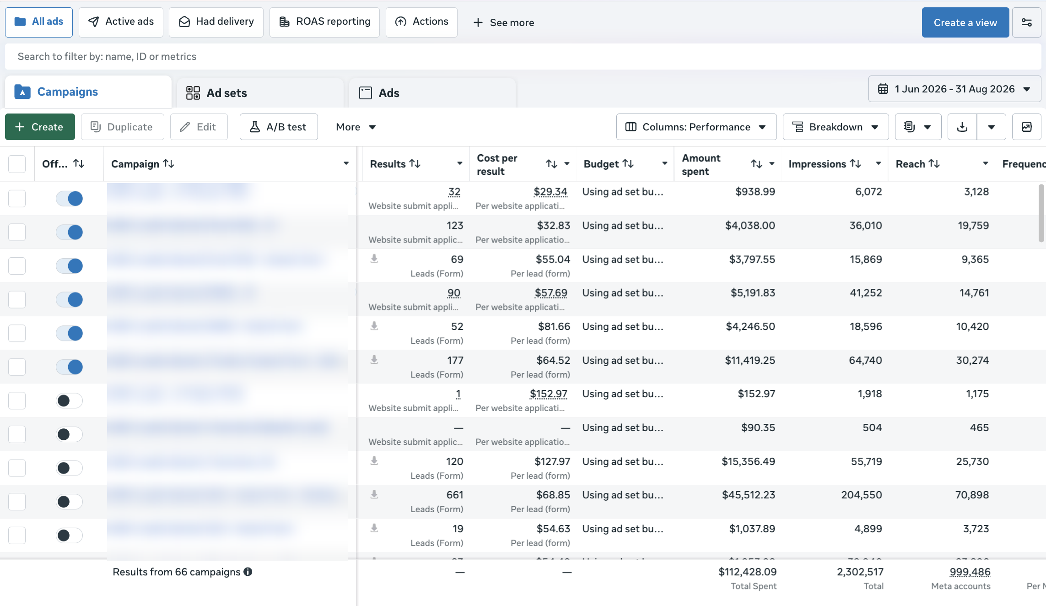Open Results column options arrow
Viewport: 1046px width, 606px height.
[459, 163]
